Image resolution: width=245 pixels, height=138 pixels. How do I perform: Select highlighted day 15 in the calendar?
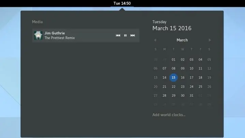coord(173,78)
